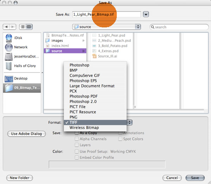Image resolution: width=211 pixels, height=184 pixels.
Task: Choose the checked TIFF format
Action: point(95,123)
